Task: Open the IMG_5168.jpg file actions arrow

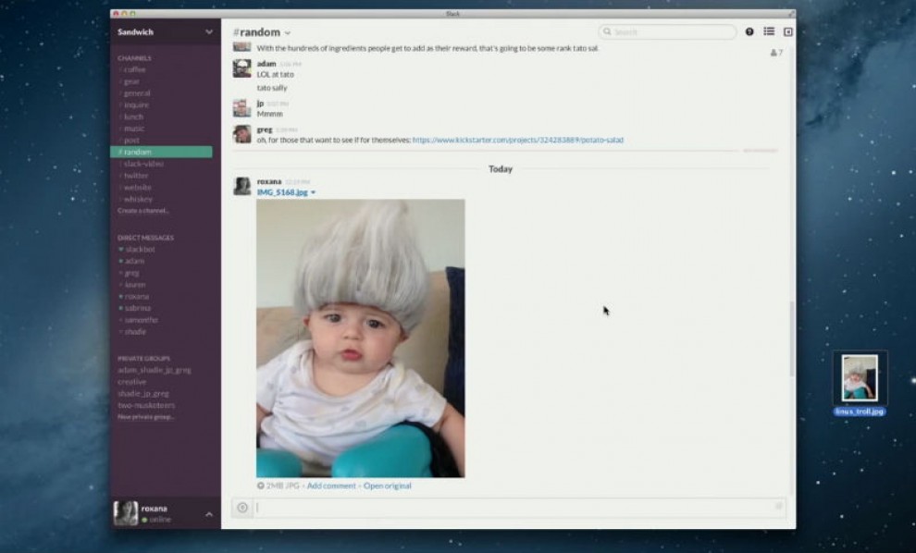Action: tap(313, 192)
